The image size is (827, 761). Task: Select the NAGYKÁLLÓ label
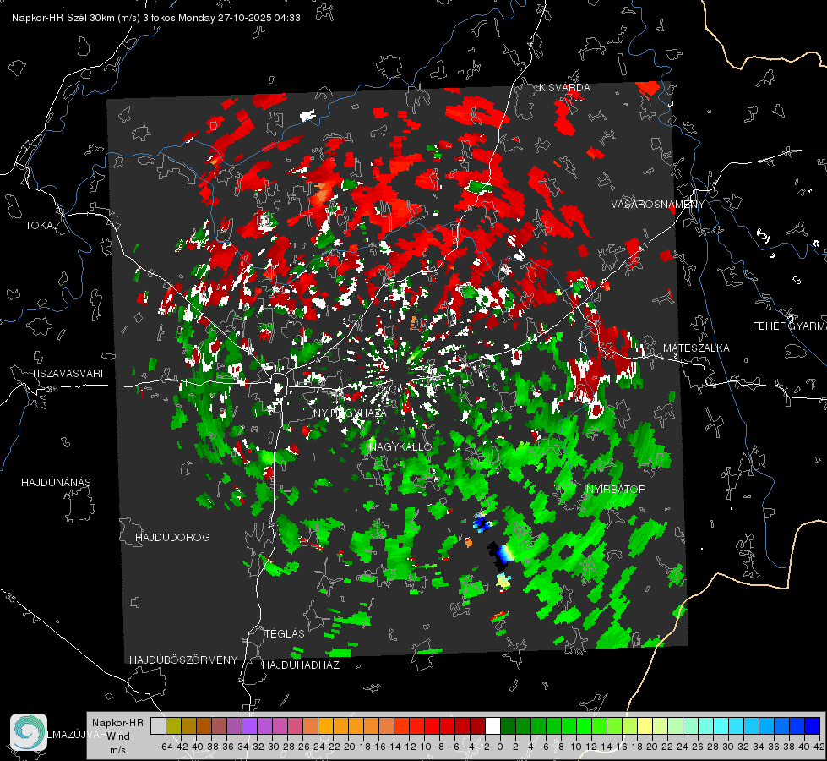pos(400,446)
